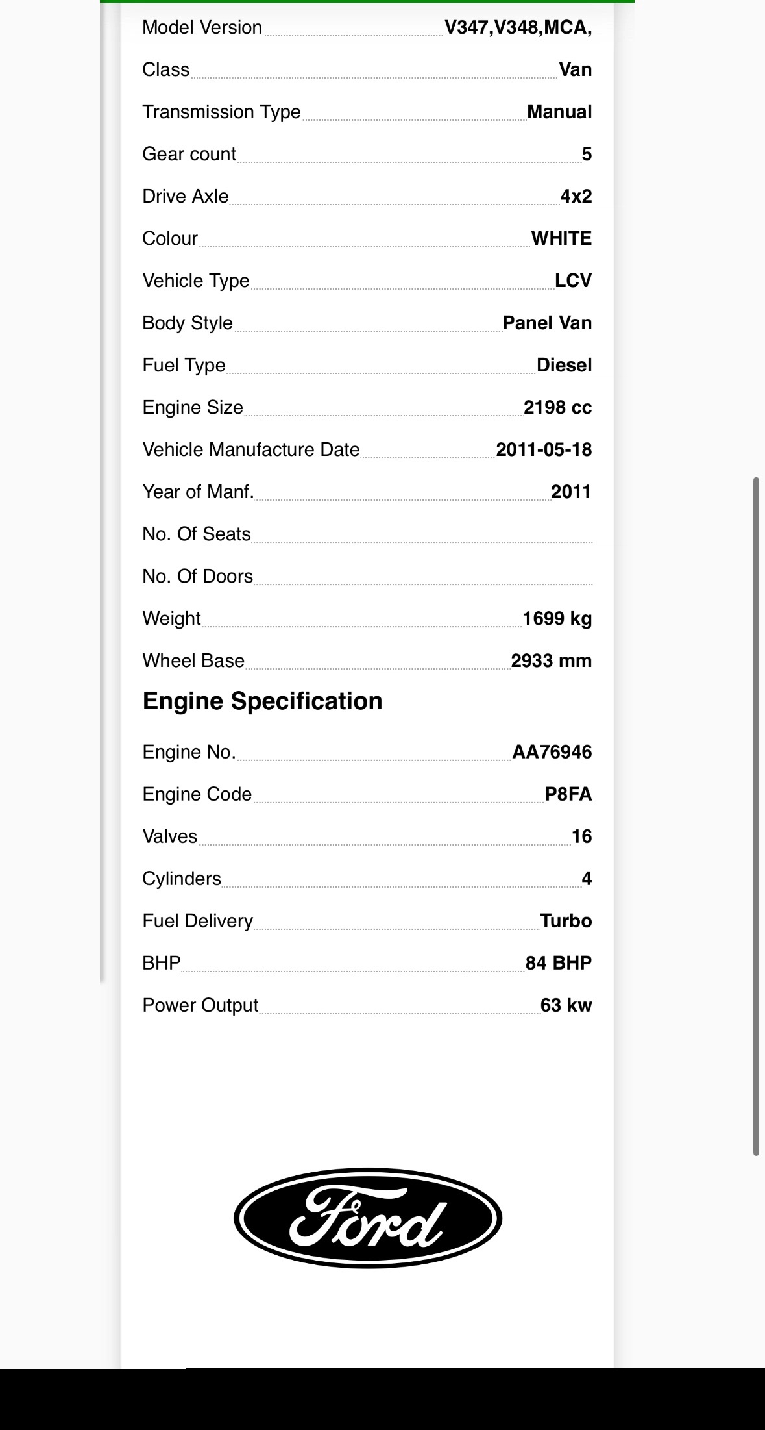
Task: Click the vertical scrollbar thumb on right
Action: (756, 816)
